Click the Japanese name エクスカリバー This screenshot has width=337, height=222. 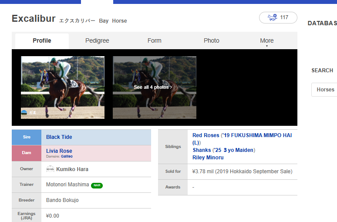coord(77,21)
